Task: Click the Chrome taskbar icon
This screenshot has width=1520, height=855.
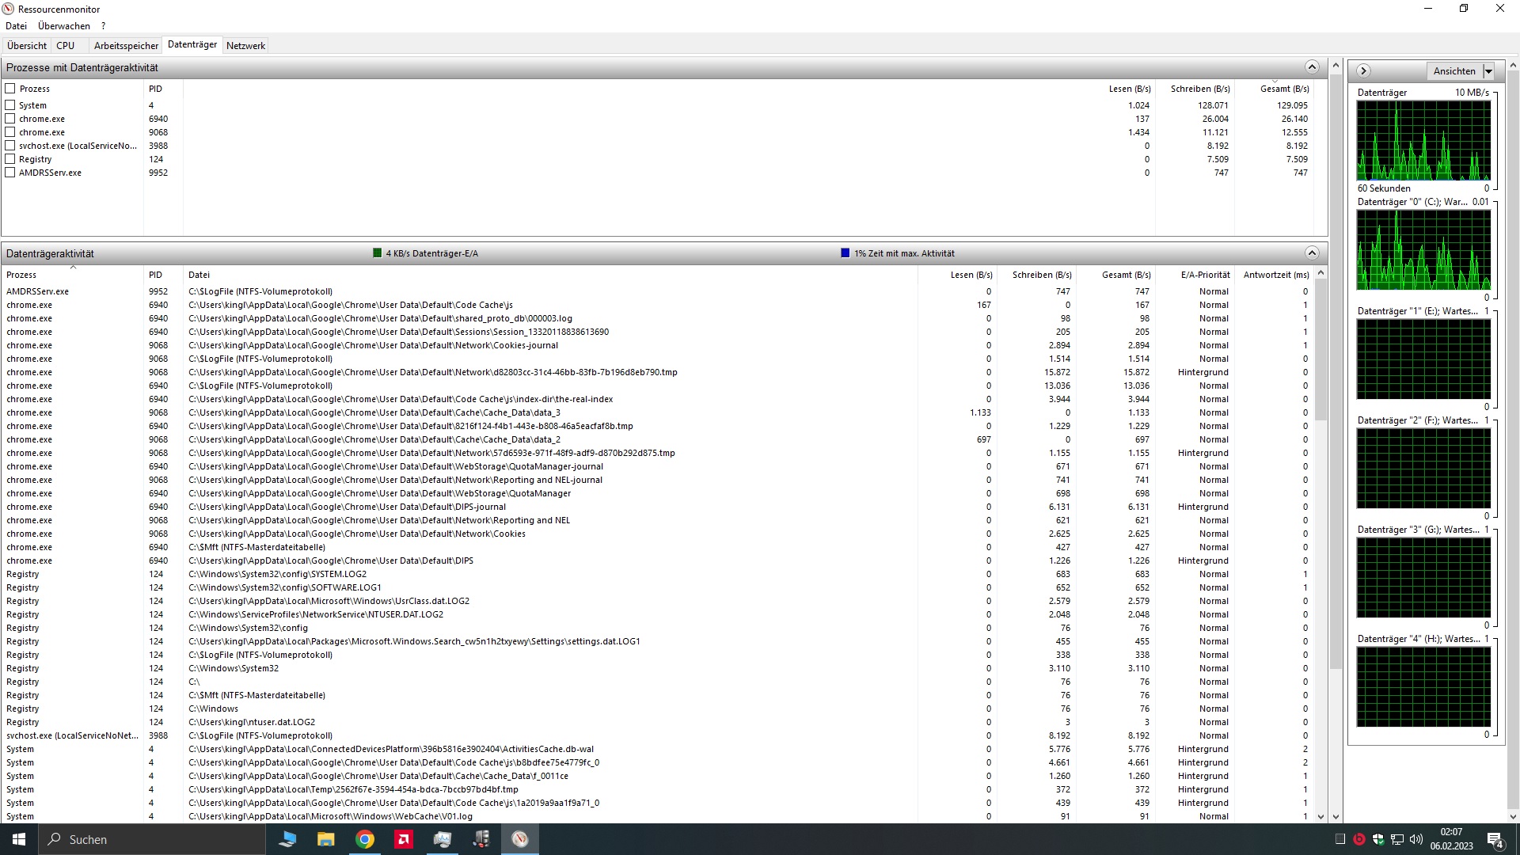Action: coord(365,839)
